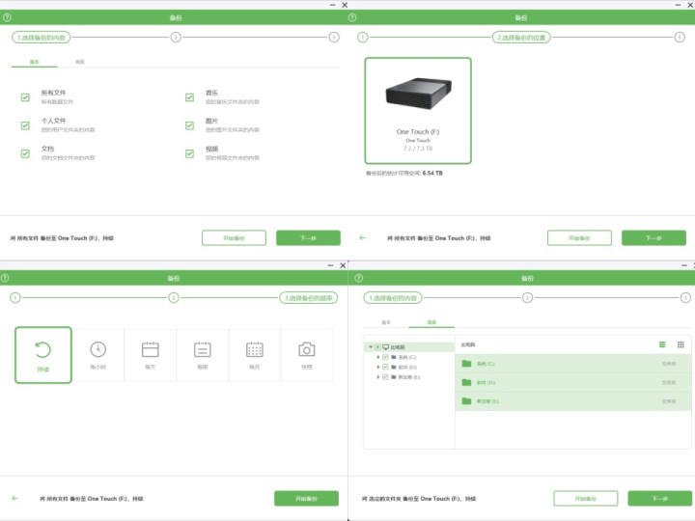Viewport: 695px width, 521px height.
Task: Expand the 系统 (C:) tree node arrow
Action: [377, 357]
